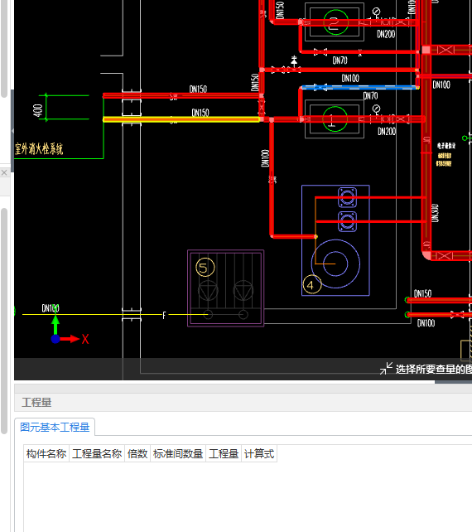Select the right pump symbol in unit 5
This screenshot has height=532, width=472.
[x=243, y=291]
